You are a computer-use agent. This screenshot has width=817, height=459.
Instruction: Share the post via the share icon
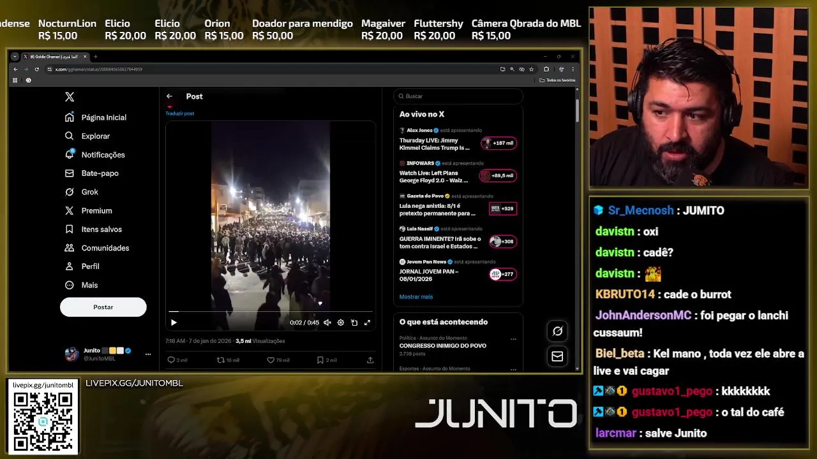click(x=370, y=360)
